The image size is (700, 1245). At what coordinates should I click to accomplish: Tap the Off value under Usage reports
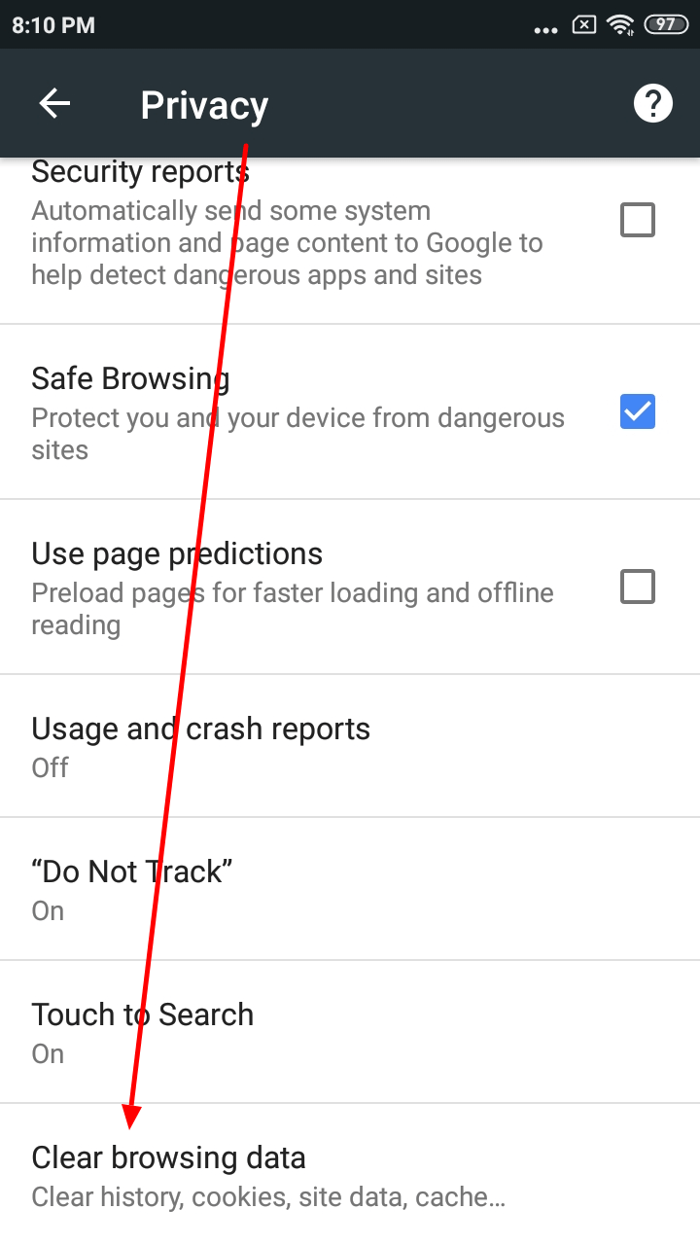click(x=50, y=767)
